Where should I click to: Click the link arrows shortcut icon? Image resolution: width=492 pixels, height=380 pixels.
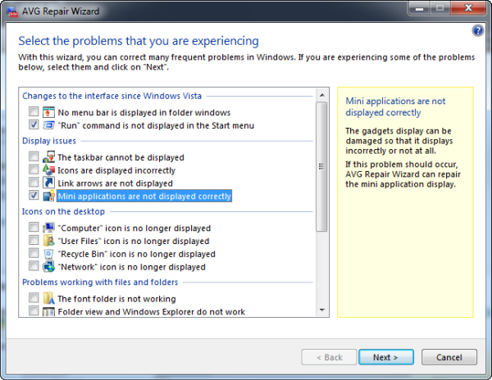point(48,183)
